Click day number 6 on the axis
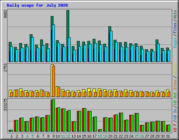Screen dimensions: 179x140 38,136
